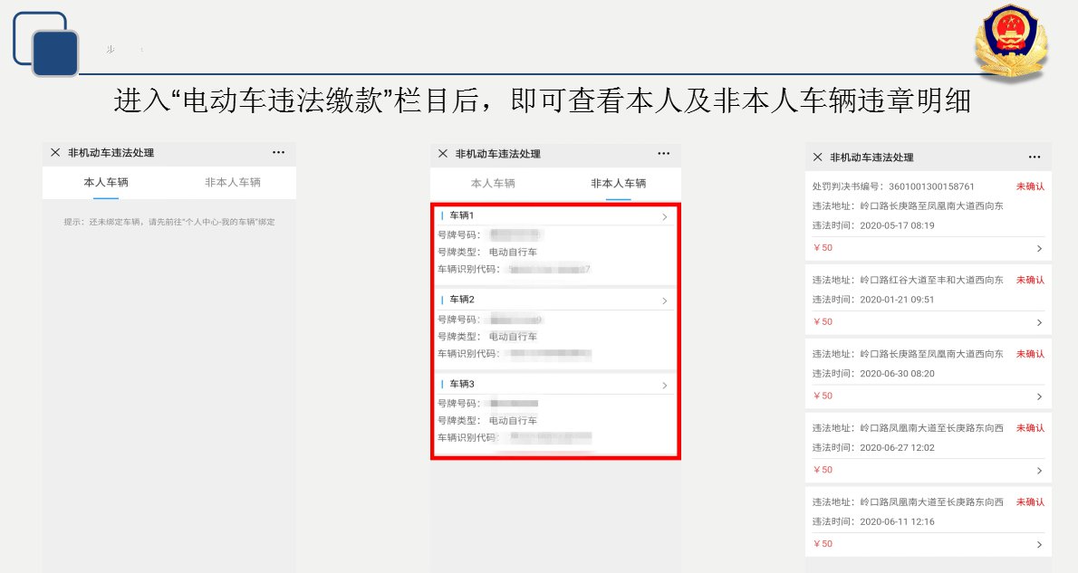This screenshot has height=573, width=1078.
Task: Open the 2020-06-11 12:16 violation record
Action: click(x=1038, y=544)
